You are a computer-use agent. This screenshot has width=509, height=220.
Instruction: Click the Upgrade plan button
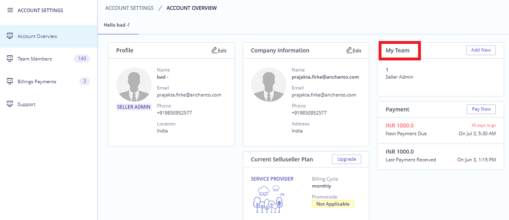pyautogui.click(x=347, y=159)
